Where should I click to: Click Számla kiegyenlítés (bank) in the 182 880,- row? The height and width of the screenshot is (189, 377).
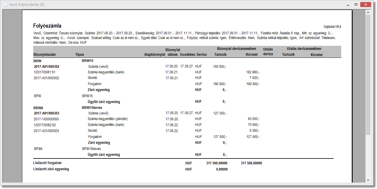(106, 72)
